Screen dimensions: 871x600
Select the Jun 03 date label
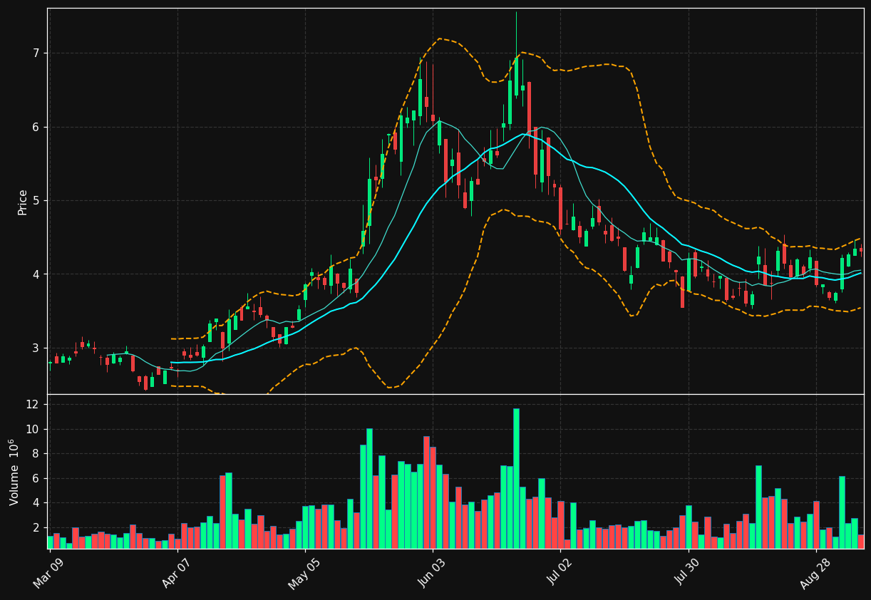click(x=432, y=572)
